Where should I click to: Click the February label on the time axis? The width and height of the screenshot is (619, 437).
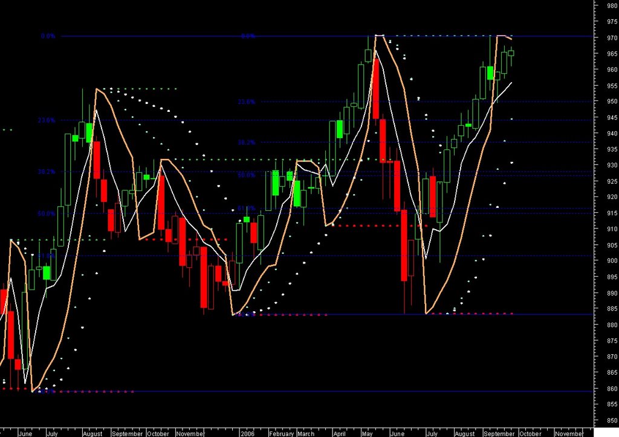[x=282, y=433]
